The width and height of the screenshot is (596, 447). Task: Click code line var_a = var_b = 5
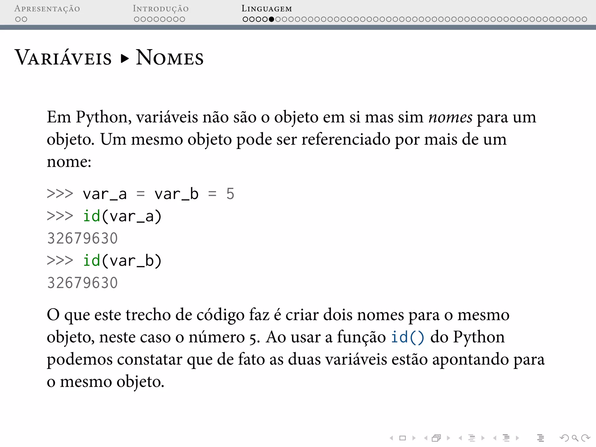tap(141, 194)
